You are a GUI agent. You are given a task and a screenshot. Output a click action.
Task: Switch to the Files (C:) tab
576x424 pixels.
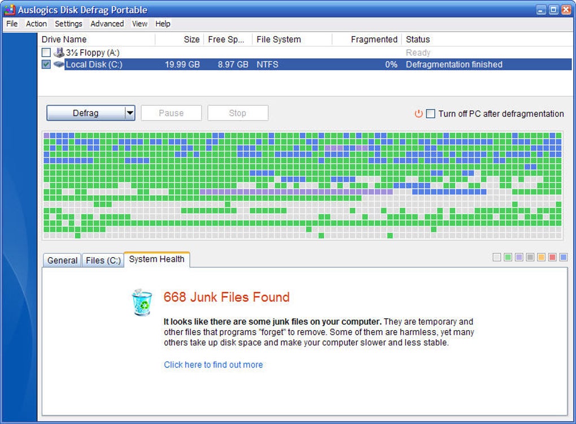pyautogui.click(x=103, y=261)
